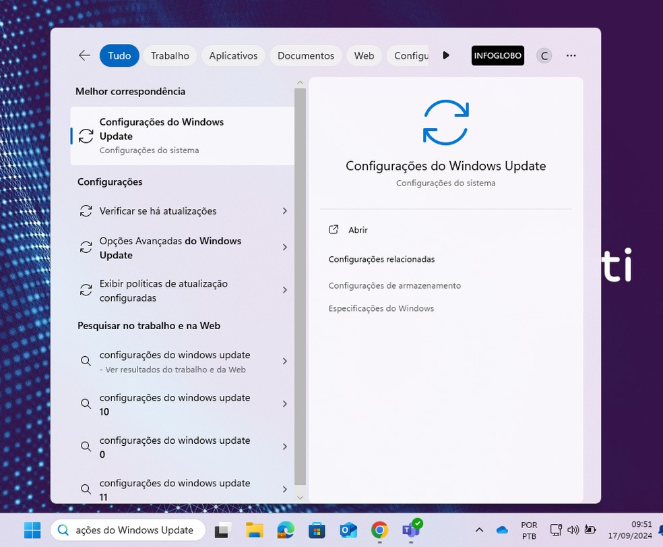
Task: Expand Opções Avançadas do Windows Update chevron
Action: [285, 248]
